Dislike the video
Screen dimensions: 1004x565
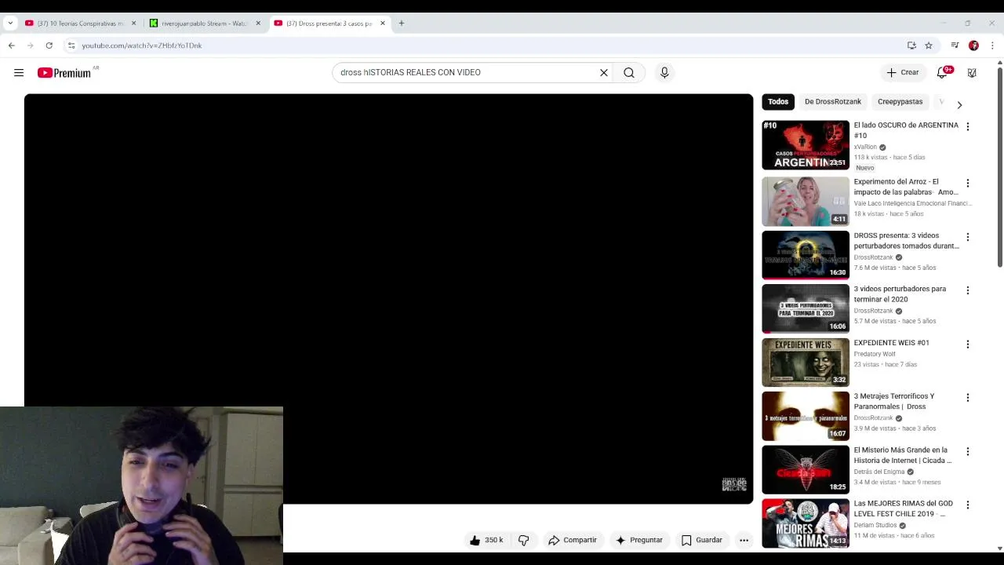tap(524, 540)
